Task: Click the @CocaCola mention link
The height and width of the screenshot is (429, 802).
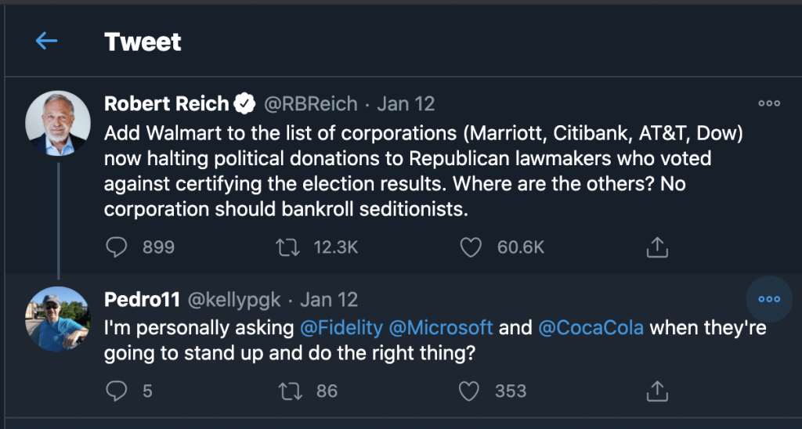Action: tap(591, 327)
